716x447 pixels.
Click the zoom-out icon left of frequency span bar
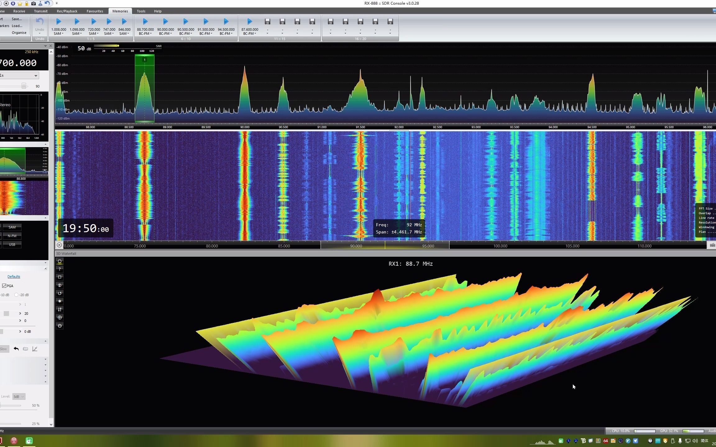tap(59, 245)
